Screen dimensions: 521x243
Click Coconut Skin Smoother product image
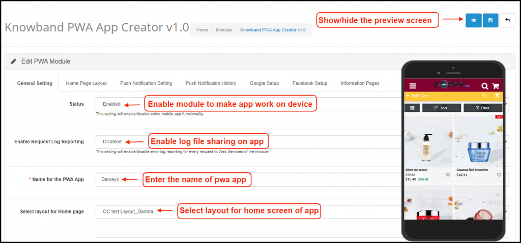coord(478,141)
